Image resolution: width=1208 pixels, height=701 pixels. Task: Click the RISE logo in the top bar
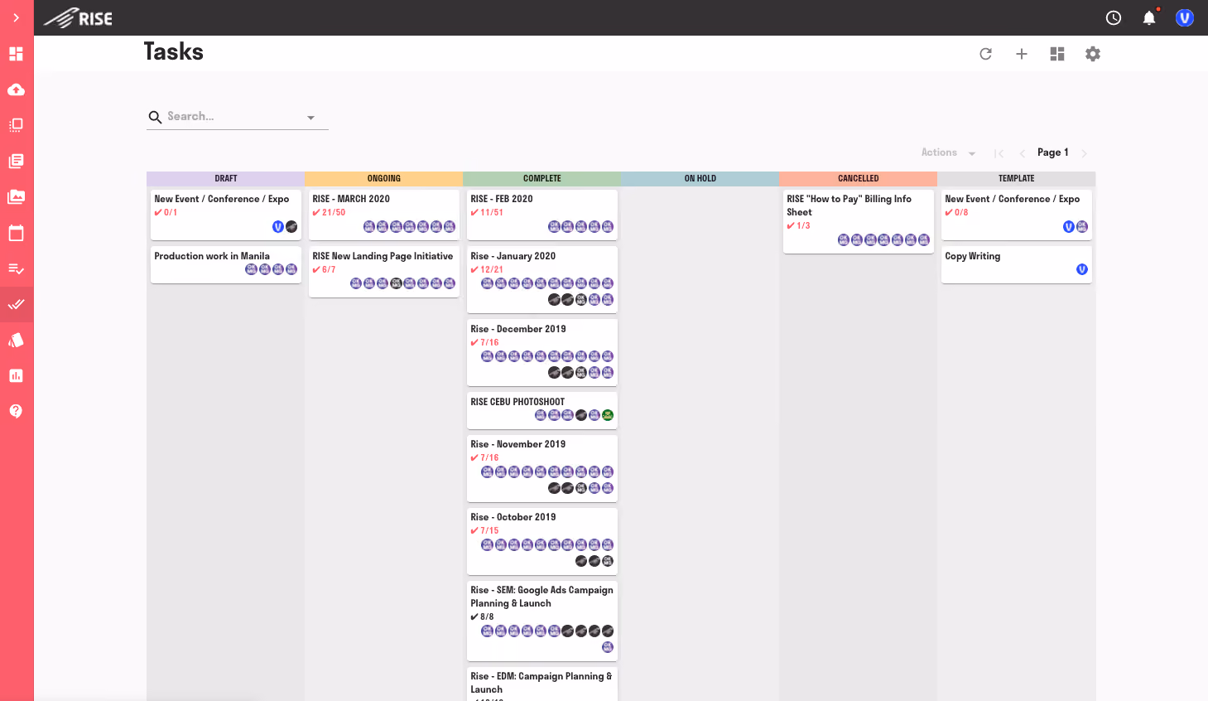pos(78,17)
